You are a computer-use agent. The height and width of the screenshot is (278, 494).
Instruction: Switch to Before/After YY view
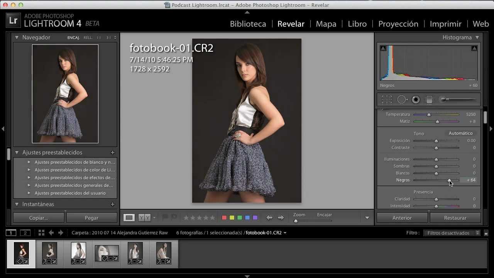click(x=144, y=218)
